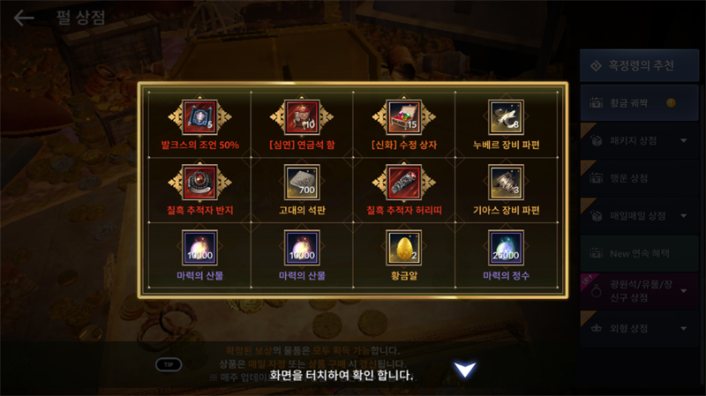
Task: Go back with the arrow beside 펄 상점
Action: point(24,18)
